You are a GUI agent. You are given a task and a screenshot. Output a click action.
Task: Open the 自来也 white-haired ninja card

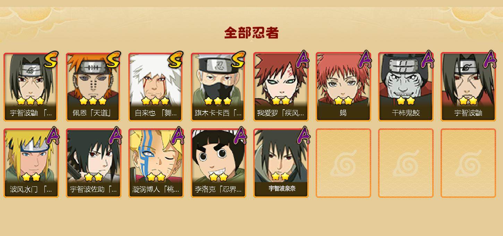[156, 87]
